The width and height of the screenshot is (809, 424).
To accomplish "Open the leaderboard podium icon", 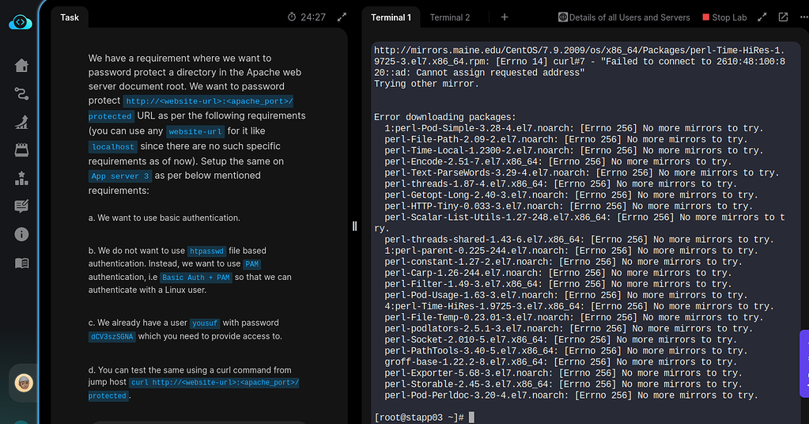I will 21,178.
